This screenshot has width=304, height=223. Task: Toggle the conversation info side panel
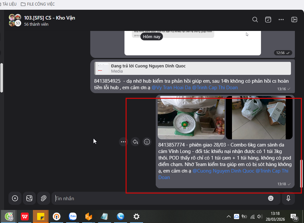[x=294, y=20]
